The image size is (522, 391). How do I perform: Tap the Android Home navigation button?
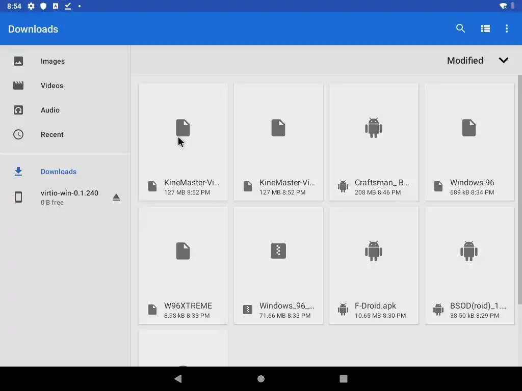(261, 379)
